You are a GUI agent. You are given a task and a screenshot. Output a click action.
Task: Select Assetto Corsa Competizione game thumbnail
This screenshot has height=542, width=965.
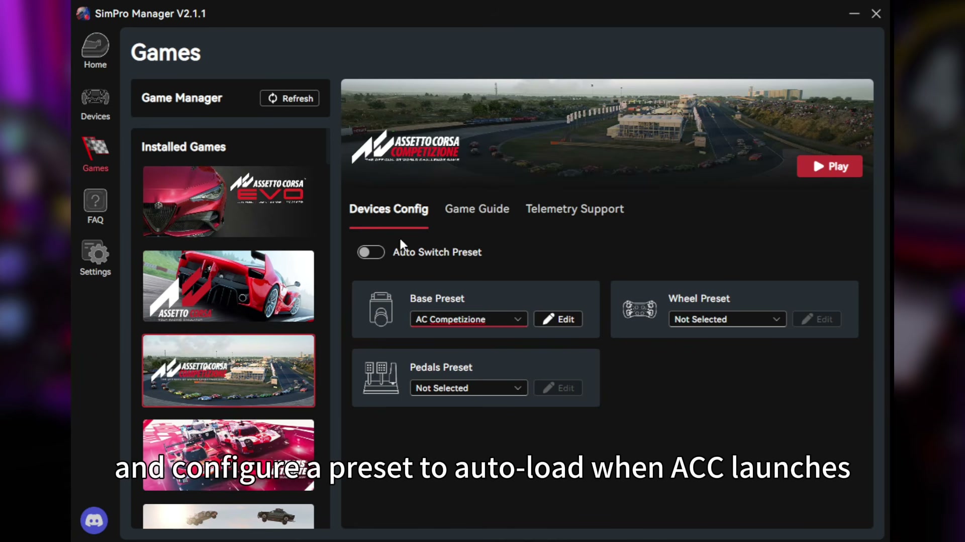tap(228, 370)
